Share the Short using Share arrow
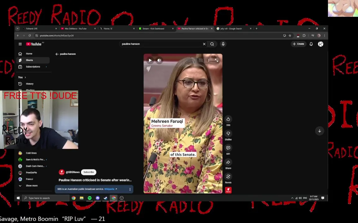The height and width of the screenshot is (223, 358). point(228,162)
